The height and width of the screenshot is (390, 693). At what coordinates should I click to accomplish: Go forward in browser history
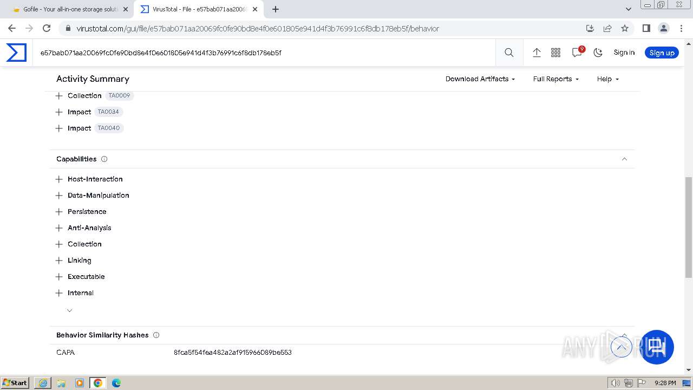coord(29,28)
